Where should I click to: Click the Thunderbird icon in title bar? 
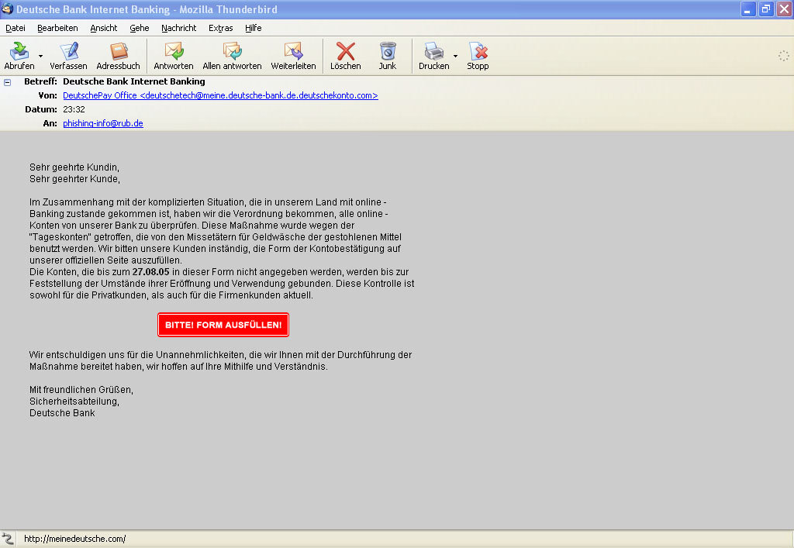(8, 9)
